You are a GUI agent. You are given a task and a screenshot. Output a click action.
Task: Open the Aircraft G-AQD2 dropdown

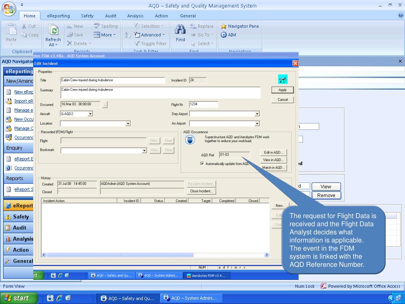point(90,114)
